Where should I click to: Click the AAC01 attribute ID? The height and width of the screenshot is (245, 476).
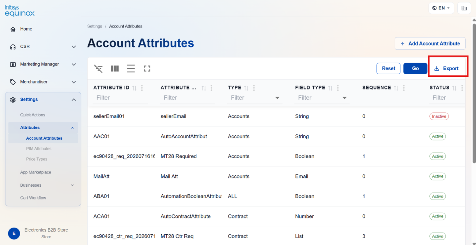(x=101, y=137)
